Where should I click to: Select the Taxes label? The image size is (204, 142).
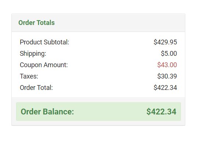click(x=29, y=76)
